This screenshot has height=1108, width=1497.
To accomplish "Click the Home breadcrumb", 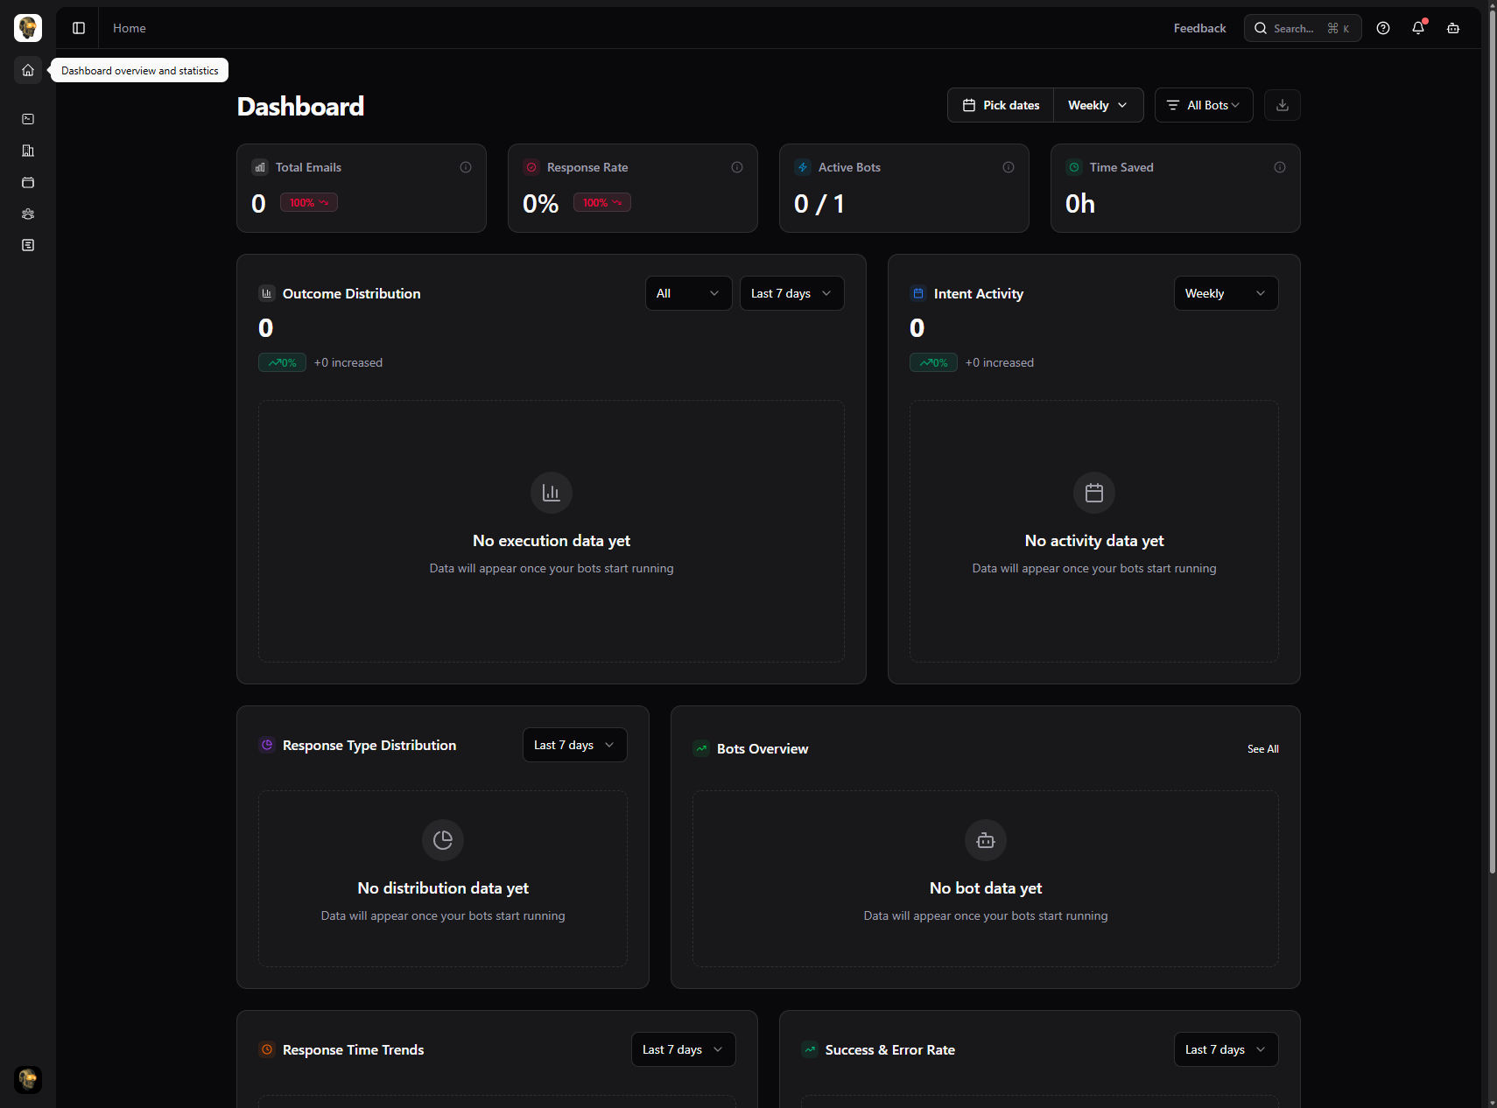I will click(x=130, y=28).
